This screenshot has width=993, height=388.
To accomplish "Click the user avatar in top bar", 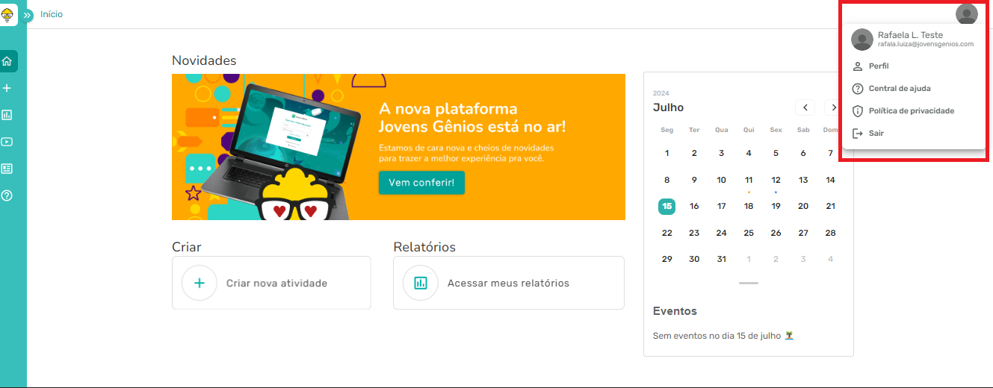I will tap(966, 14).
